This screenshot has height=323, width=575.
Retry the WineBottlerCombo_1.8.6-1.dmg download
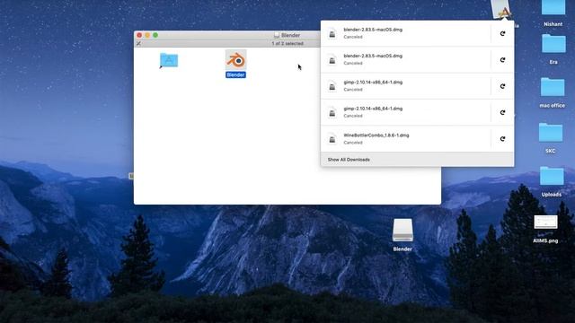pos(502,139)
